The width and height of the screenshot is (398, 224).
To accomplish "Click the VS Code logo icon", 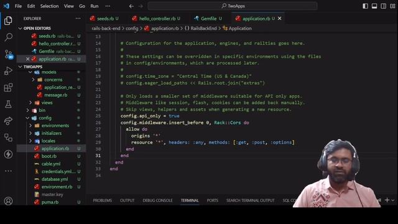I will [x=6, y=6].
